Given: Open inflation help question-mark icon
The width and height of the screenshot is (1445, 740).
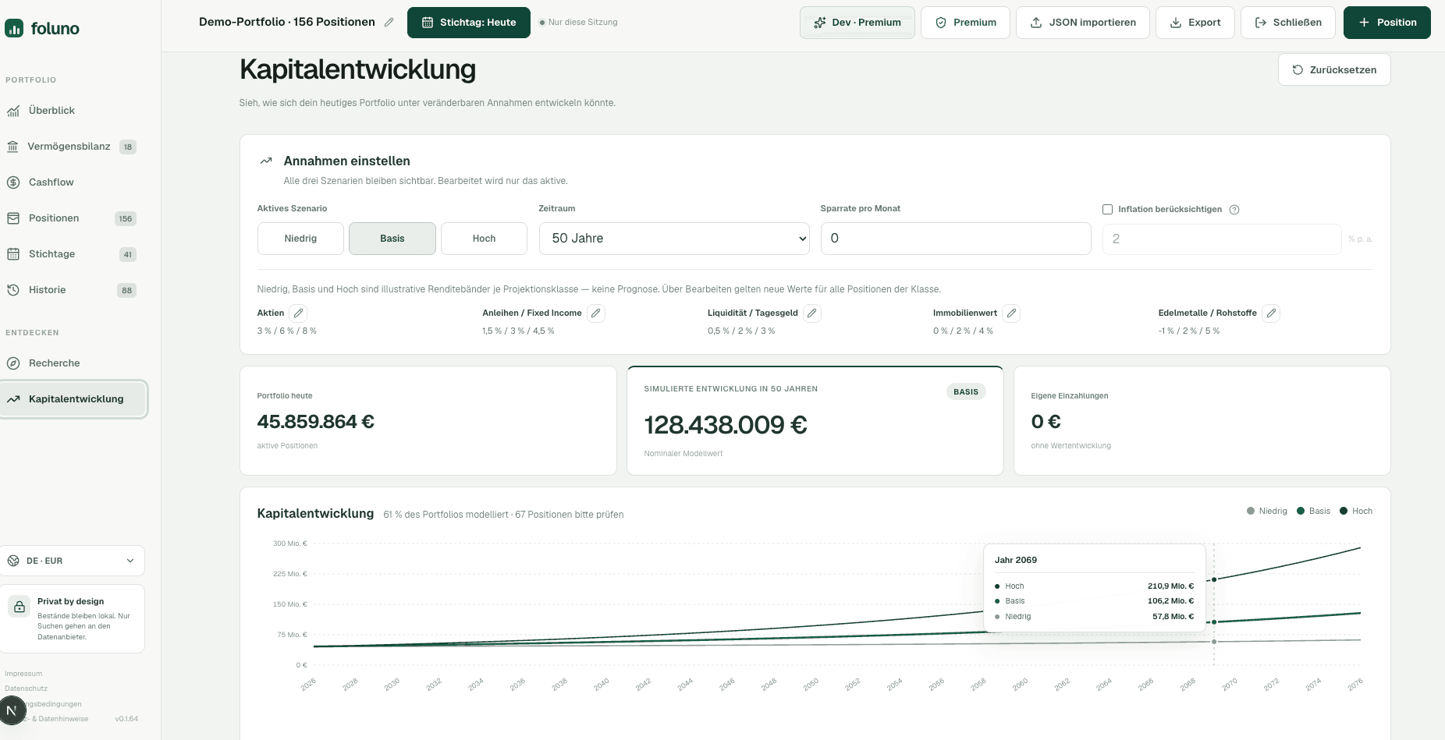Looking at the screenshot, I should pos(1234,210).
